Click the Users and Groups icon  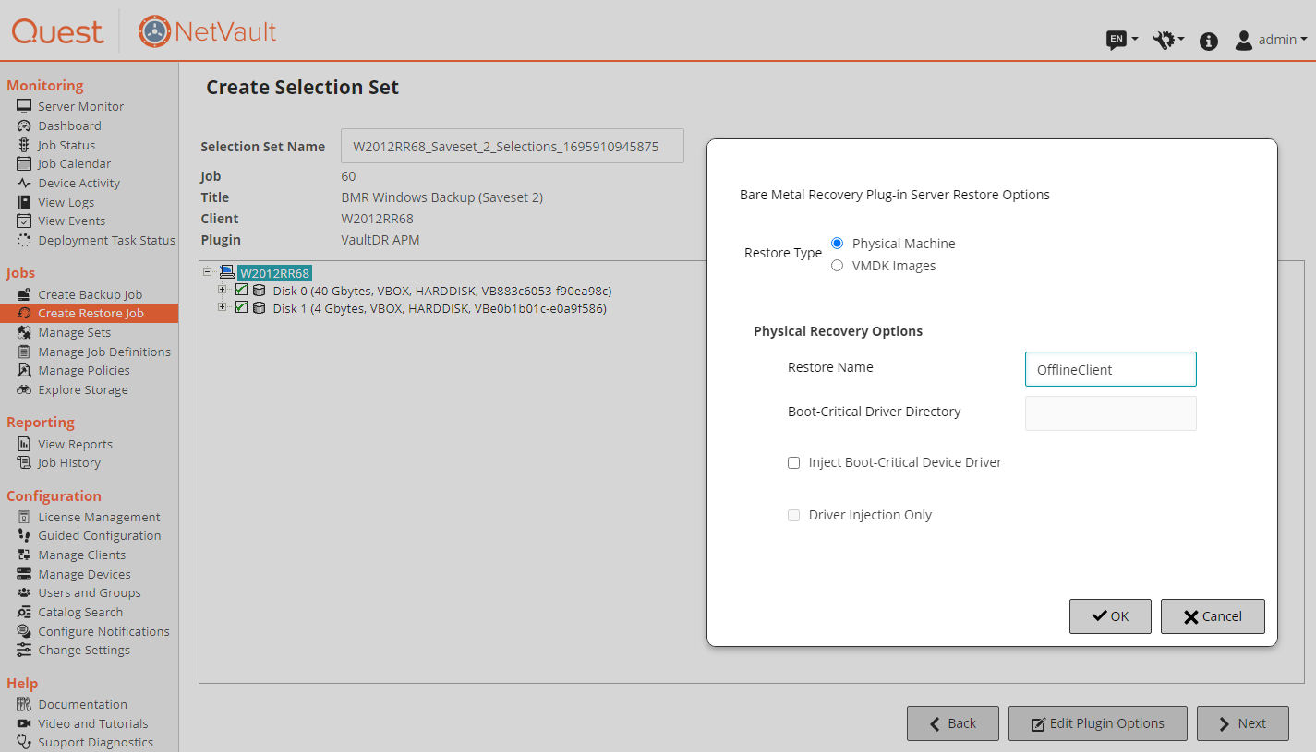(24, 592)
